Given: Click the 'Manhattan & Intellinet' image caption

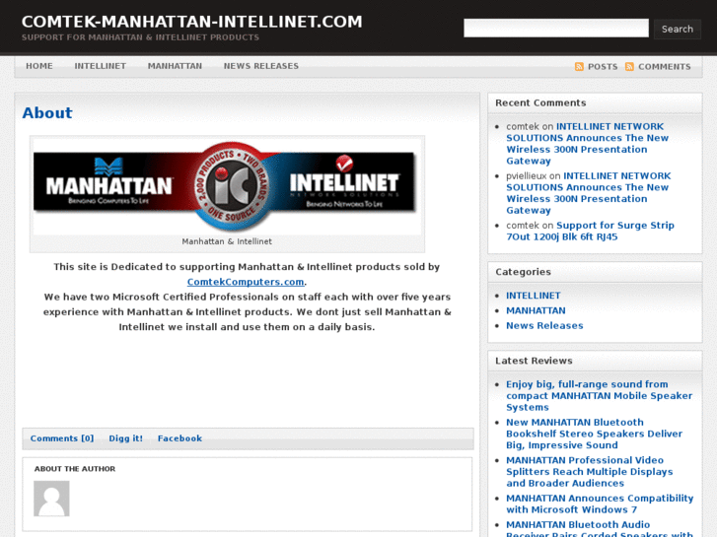Looking at the screenshot, I should pos(227,241).
